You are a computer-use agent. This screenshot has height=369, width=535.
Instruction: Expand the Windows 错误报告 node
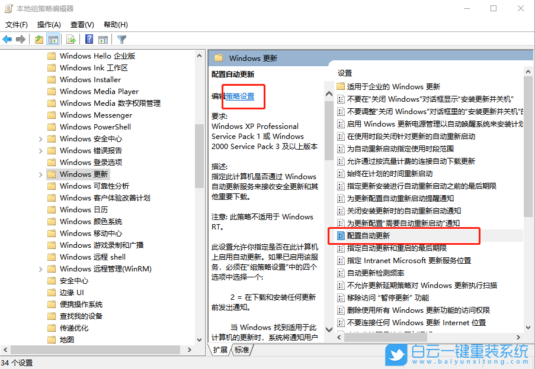tap(41, 150)
